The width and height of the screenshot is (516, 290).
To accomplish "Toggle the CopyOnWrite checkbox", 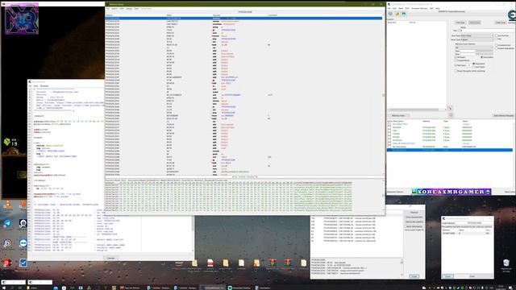I will coord(456,60).
